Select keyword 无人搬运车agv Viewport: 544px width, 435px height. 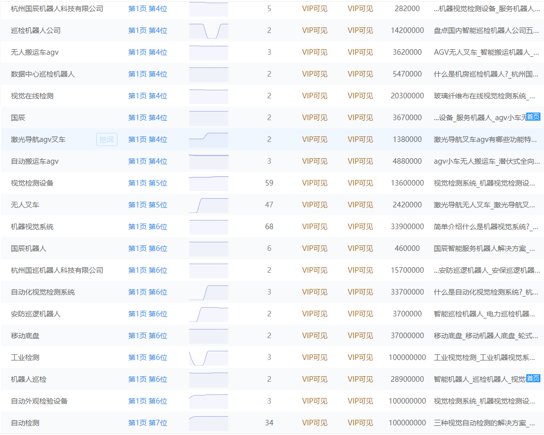point(34,52)
